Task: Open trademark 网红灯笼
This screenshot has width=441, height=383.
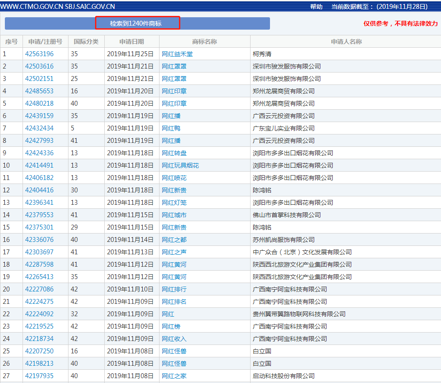Action: (174, 202)
